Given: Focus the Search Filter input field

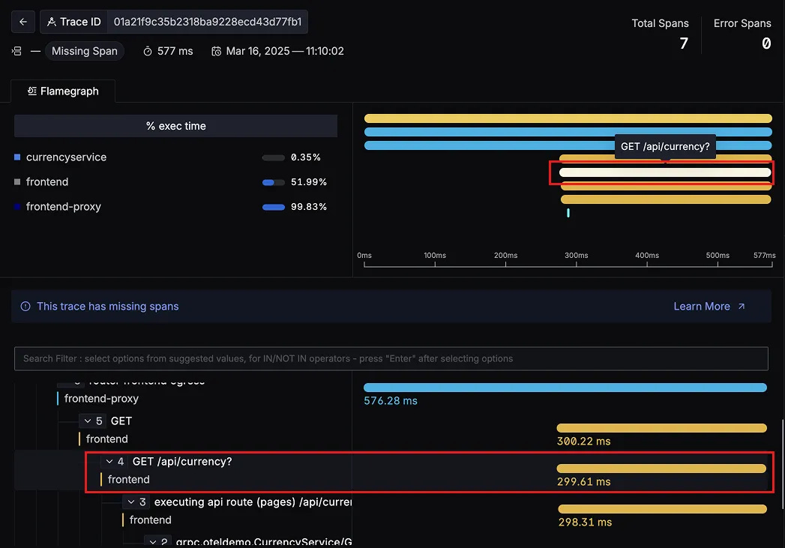Looking at the screenshot, I should [x=391, y=359].
